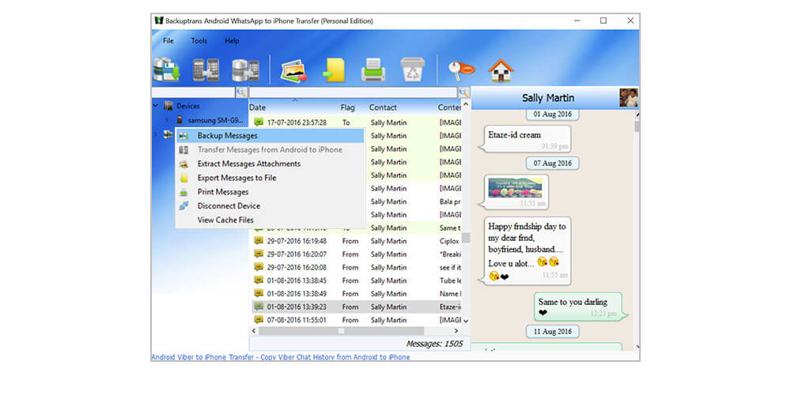Select Transfer Messages from Android to iPhone entry
This screenshot has height=395, width=791.
(x=270, y=149)
